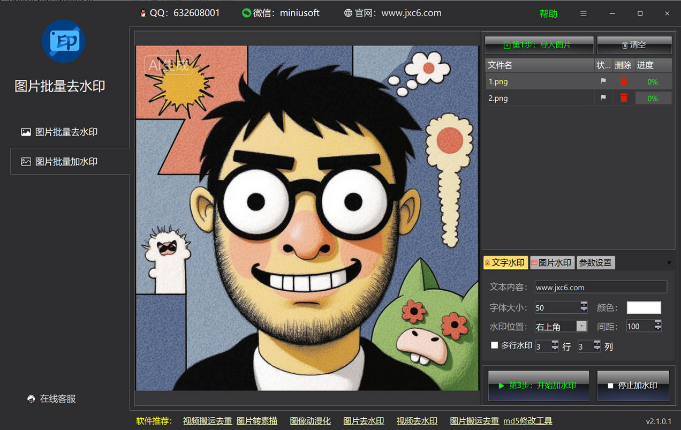Increase font size with stepper arrow
Image resolution: width=681 pixels, height=430 pixels.
[x=584, y=304]
